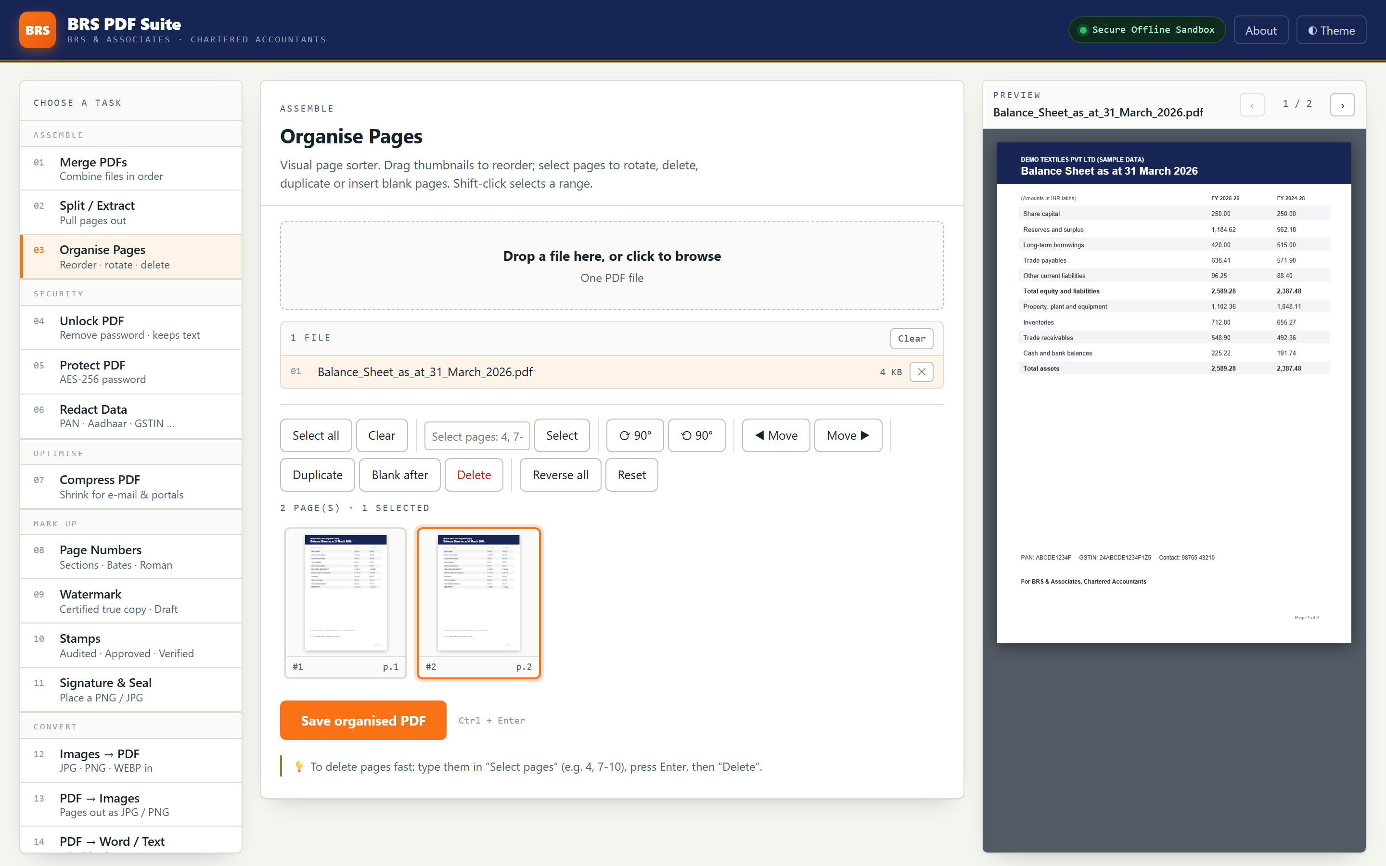Click the file drop zone to browse
This screenshot has width=1386, height=866.
612,266
